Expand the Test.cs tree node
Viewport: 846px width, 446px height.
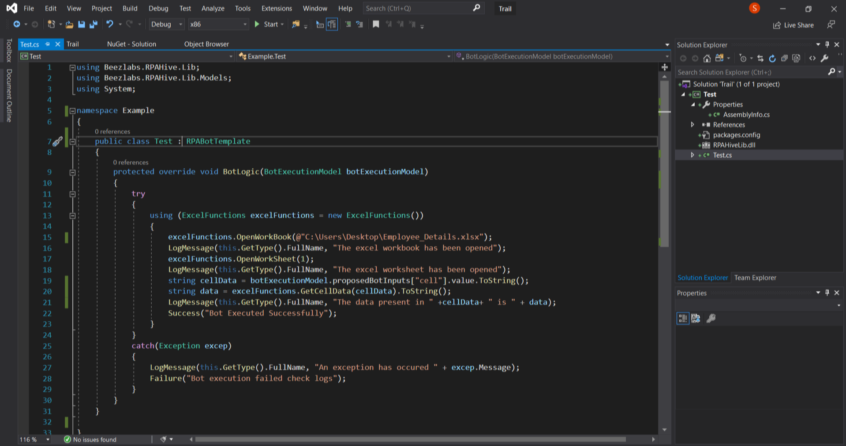[693, 155]
